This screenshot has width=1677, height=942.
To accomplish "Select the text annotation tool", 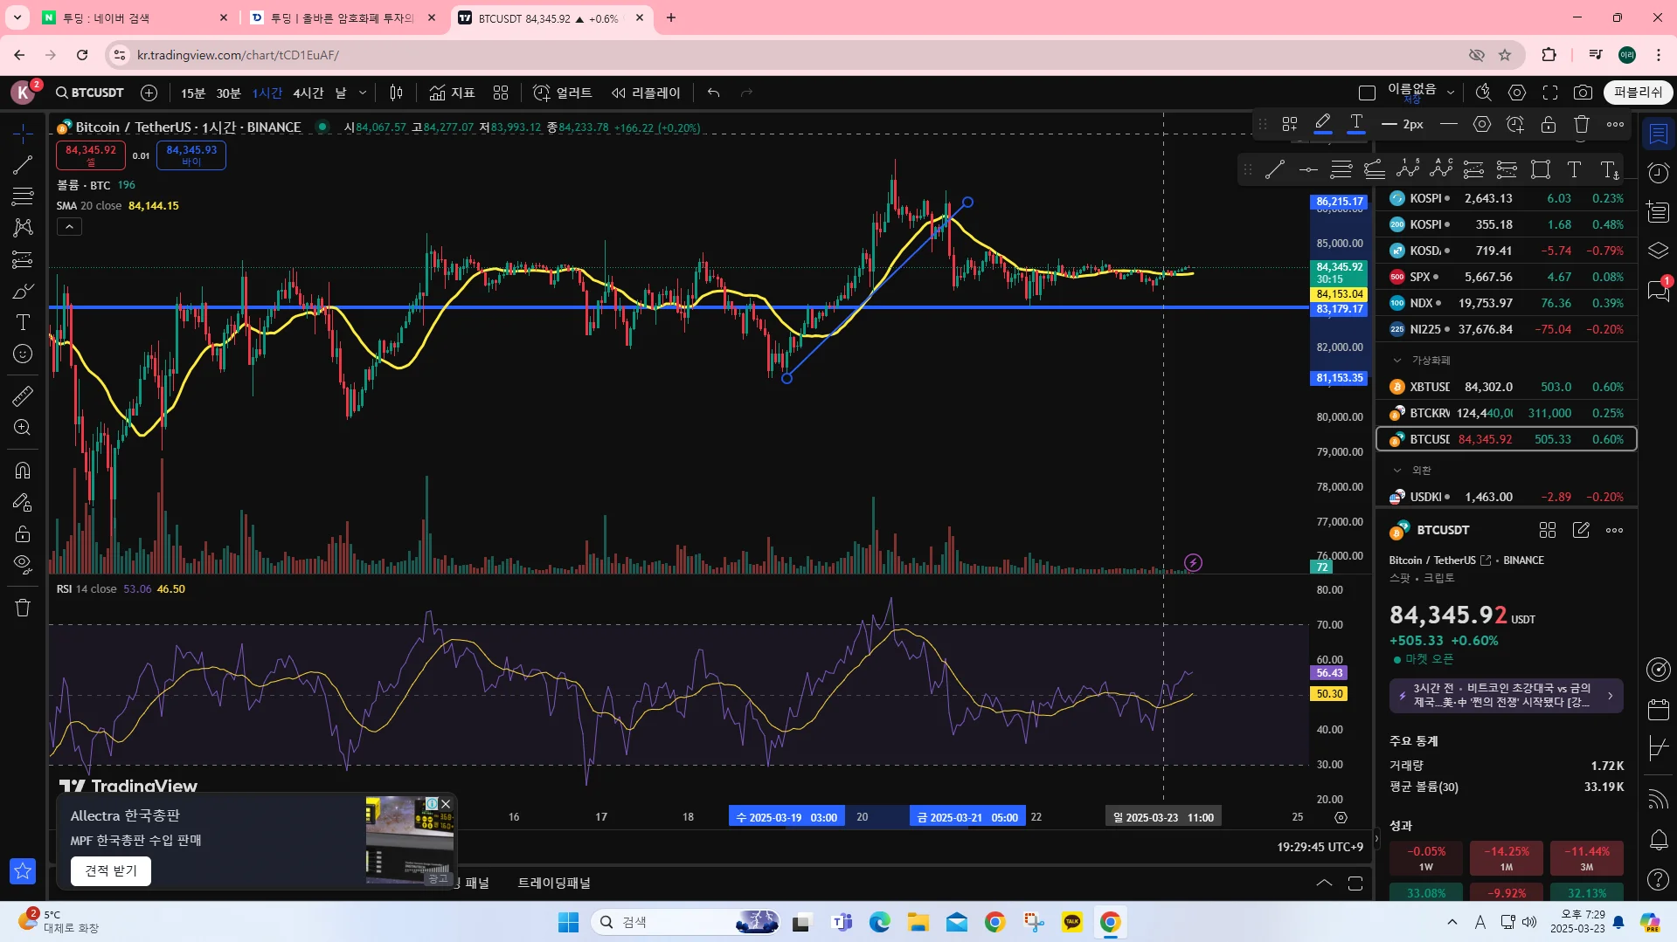I will 23,323.
